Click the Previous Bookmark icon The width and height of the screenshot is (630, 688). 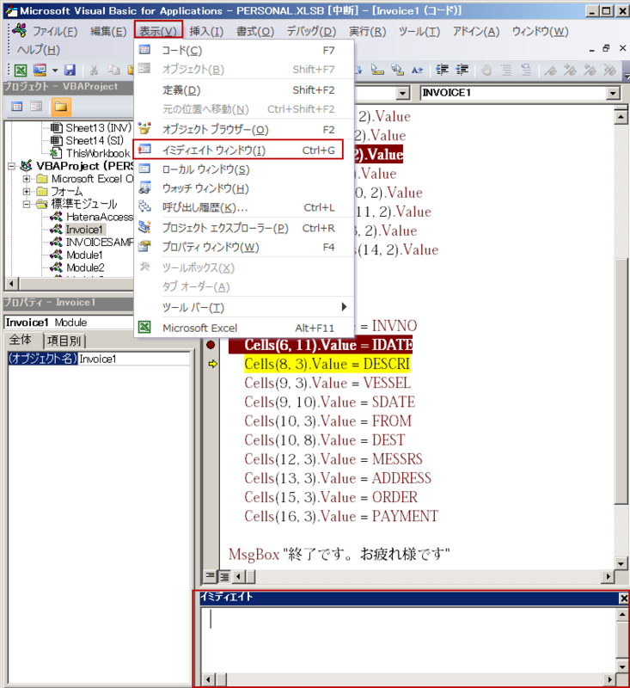point(590,71)
